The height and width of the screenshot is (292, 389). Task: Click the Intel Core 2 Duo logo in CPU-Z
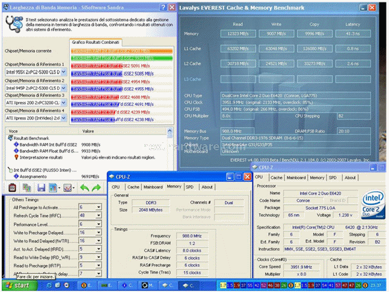(373, 205)
